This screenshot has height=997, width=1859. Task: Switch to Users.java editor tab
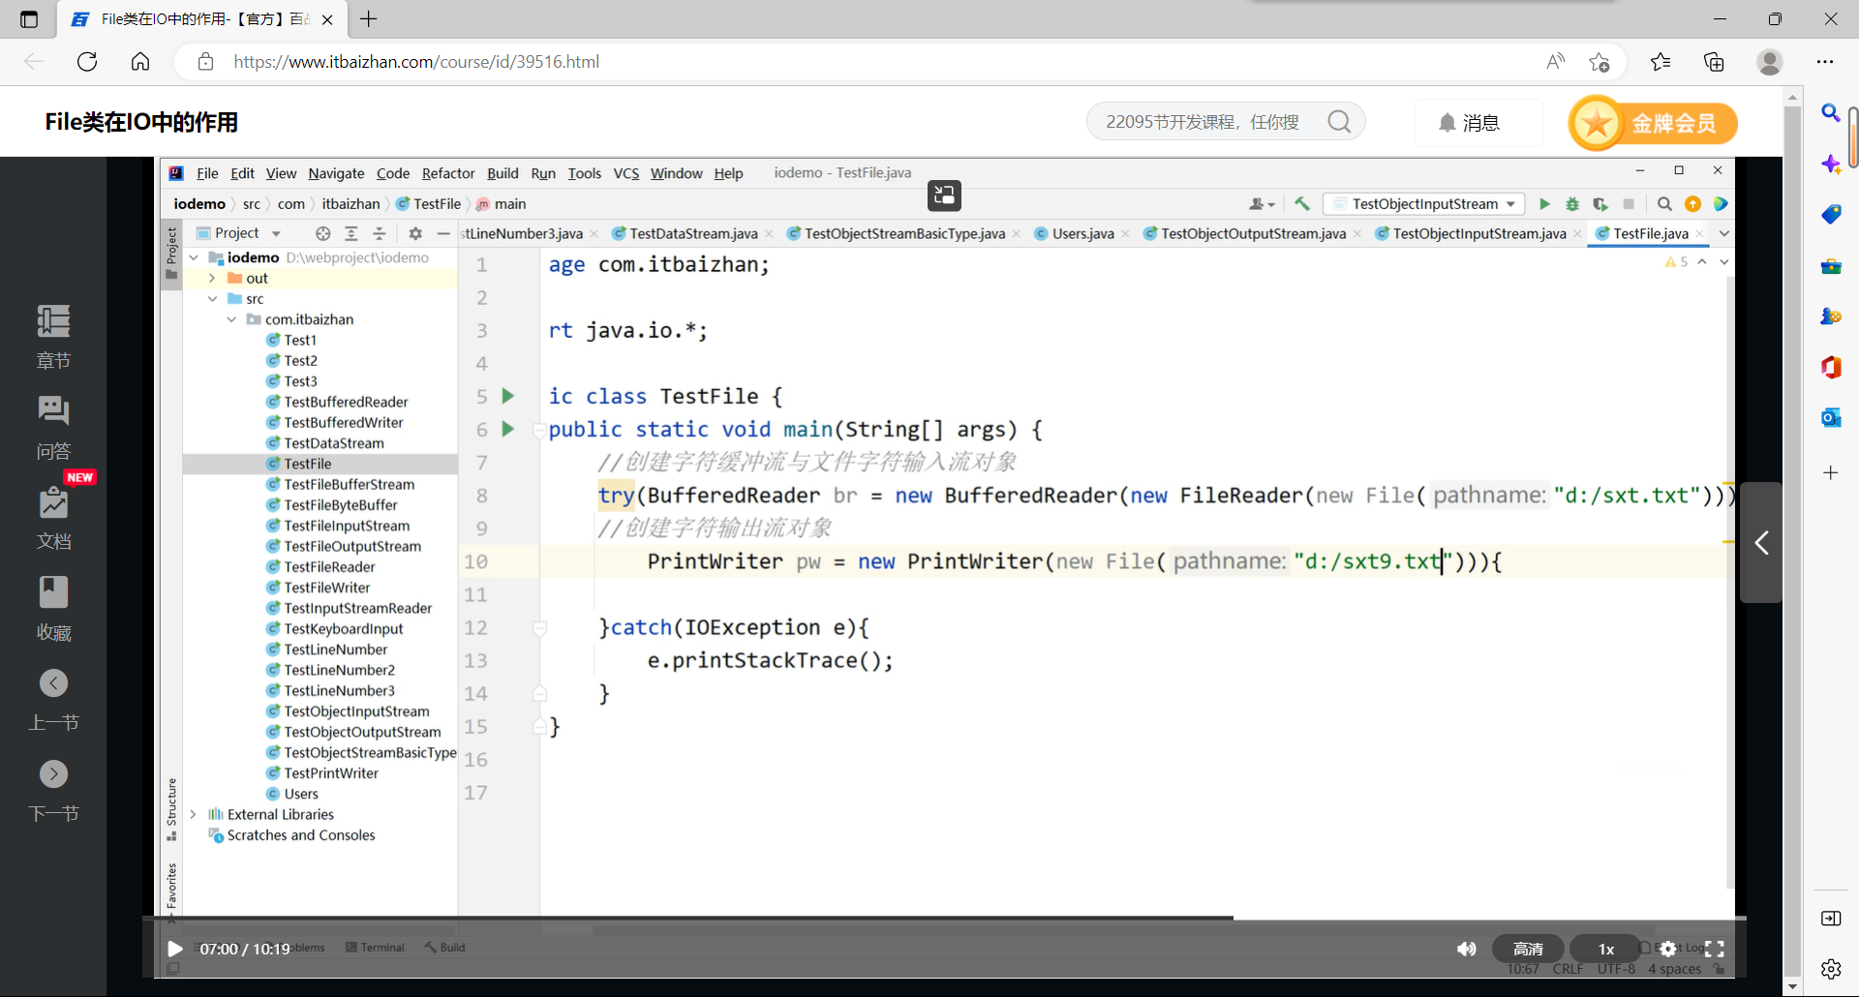coord(1082,233)
